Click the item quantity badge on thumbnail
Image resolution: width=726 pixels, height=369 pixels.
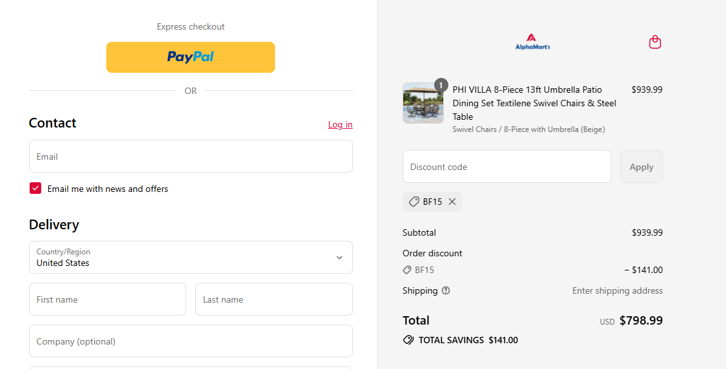tap(441, 85)
